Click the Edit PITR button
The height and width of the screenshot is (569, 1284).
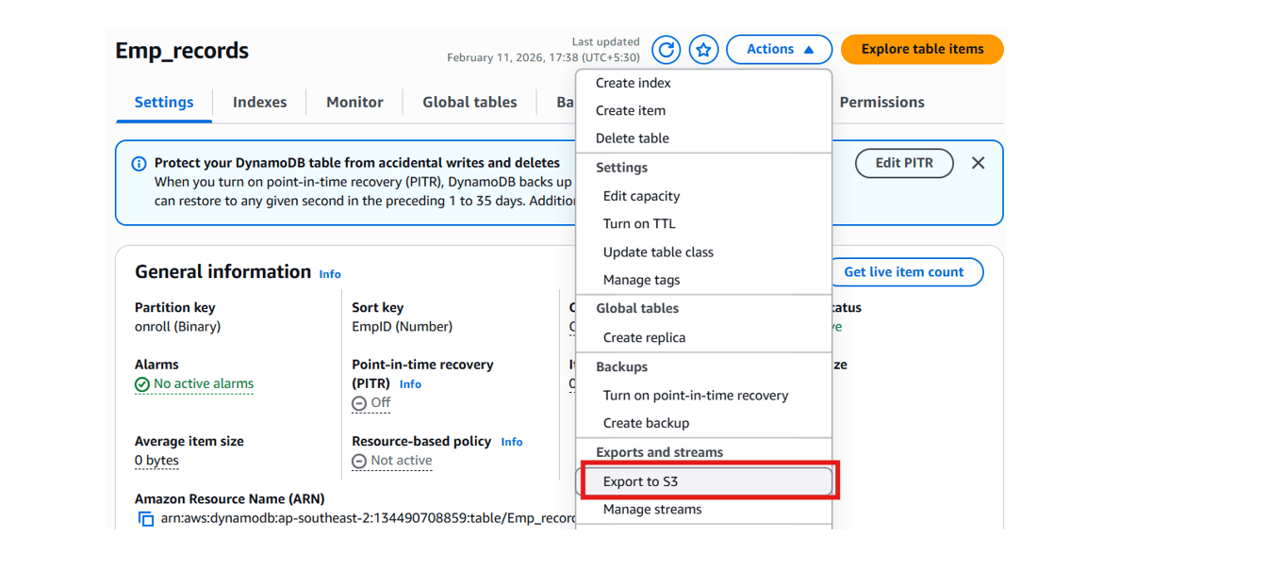click(x=904, y=163)
